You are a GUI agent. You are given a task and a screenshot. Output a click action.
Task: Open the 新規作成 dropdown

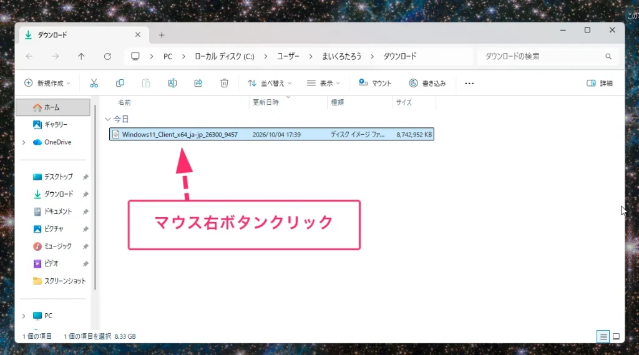tap(47, 83)
